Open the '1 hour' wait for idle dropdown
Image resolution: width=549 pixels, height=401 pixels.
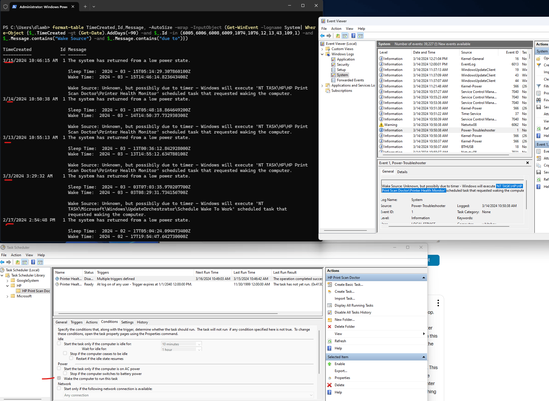coord(181,349)
